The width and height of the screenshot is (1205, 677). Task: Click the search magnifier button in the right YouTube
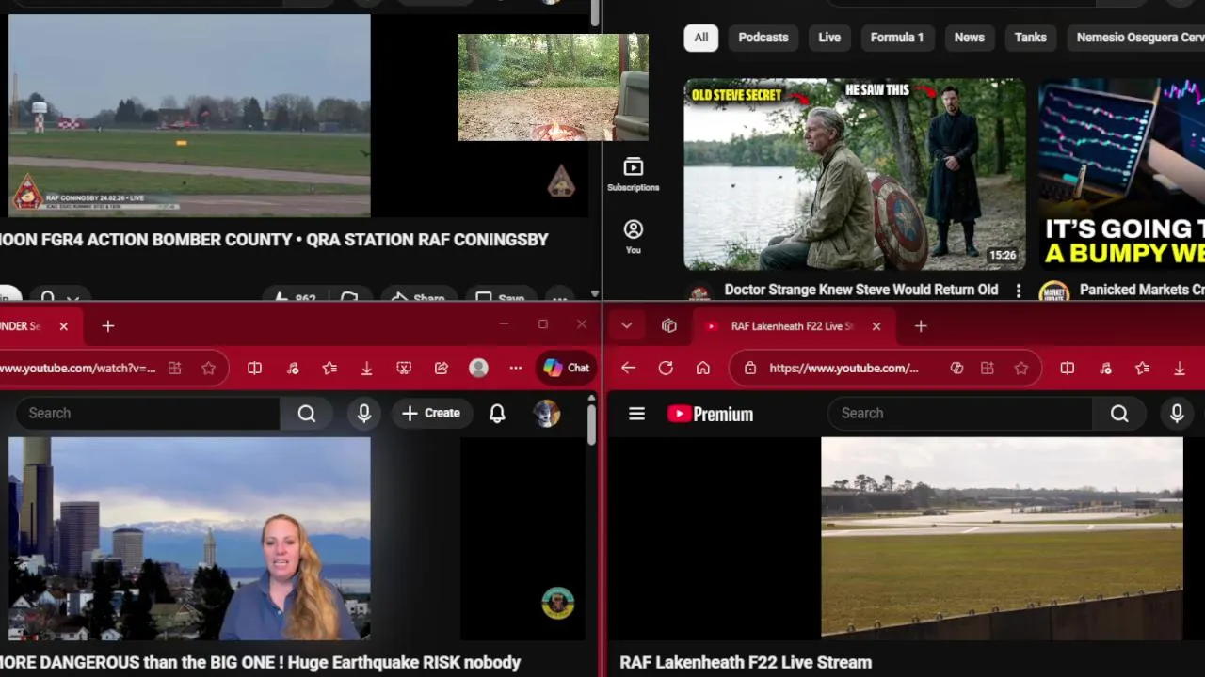coord(1119,414)
